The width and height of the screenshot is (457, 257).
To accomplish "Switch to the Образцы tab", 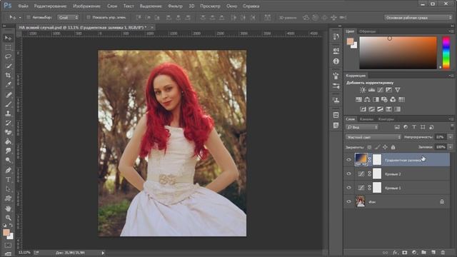I will (x=368, y=31).
